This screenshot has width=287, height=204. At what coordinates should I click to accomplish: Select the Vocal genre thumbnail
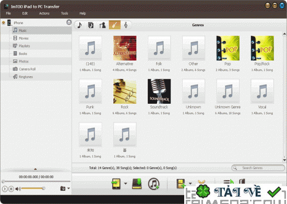coord(262,91)
